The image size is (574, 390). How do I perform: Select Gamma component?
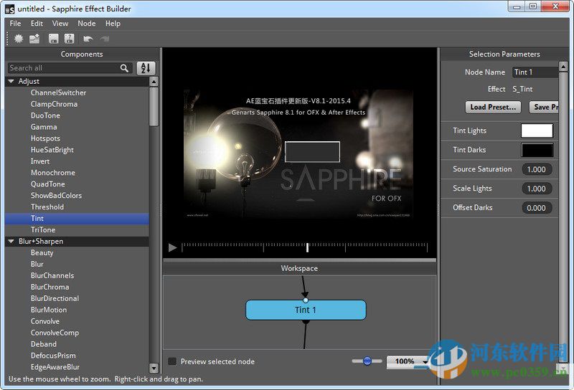point(44,127)
